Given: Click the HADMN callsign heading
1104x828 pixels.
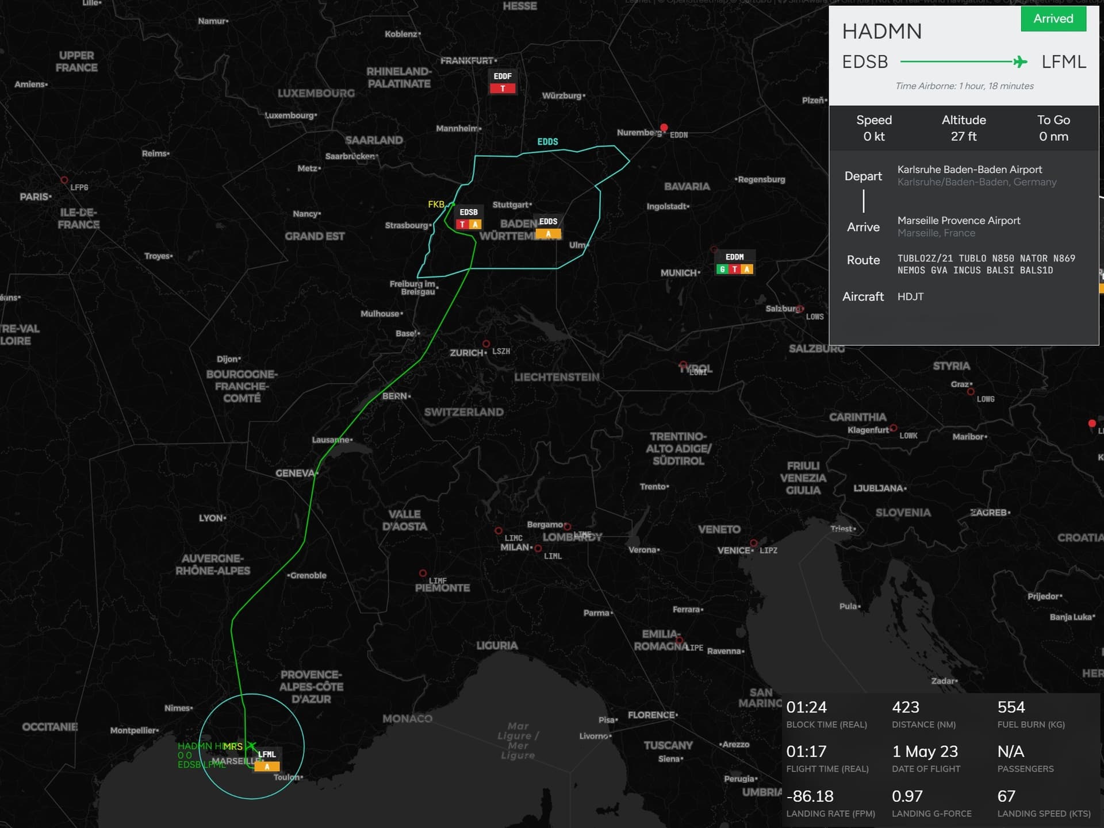Looking at the screenshot, I should [x=881, y=32].
